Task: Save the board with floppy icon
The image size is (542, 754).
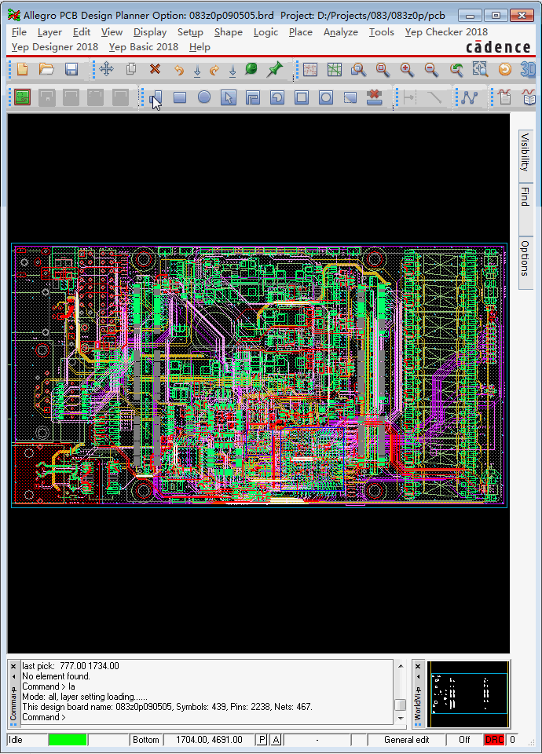Action: pyautogui.click(x=71, y=70)
